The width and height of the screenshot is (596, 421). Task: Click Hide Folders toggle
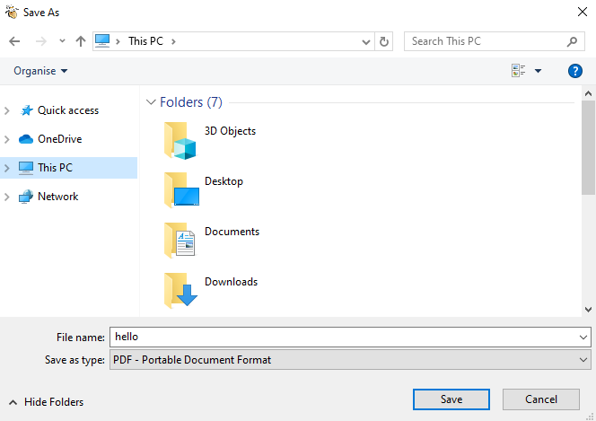(46, 402)
